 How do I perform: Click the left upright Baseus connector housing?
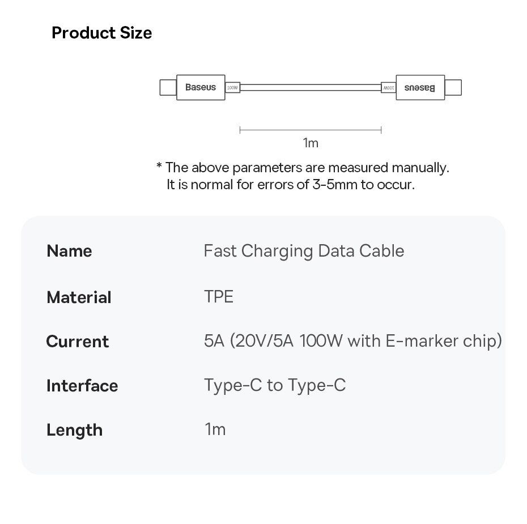point(201,87)
